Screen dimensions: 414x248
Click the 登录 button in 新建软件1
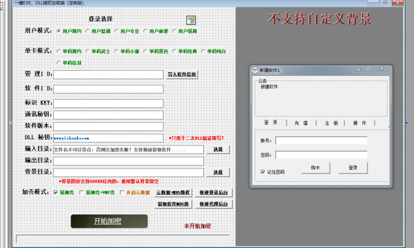click(x=353, y=168)
